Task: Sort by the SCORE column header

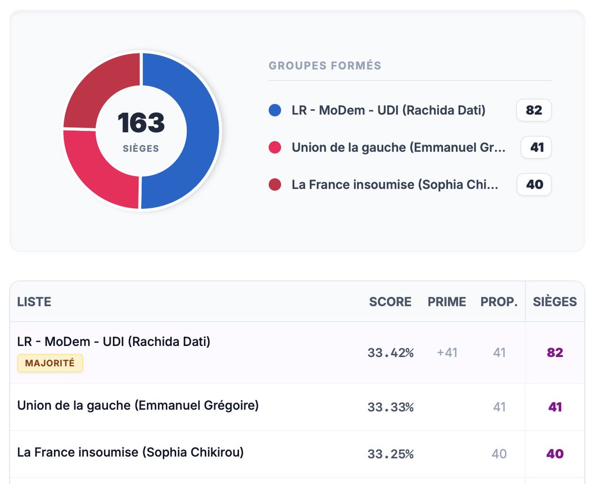Action: pos(390,302)
